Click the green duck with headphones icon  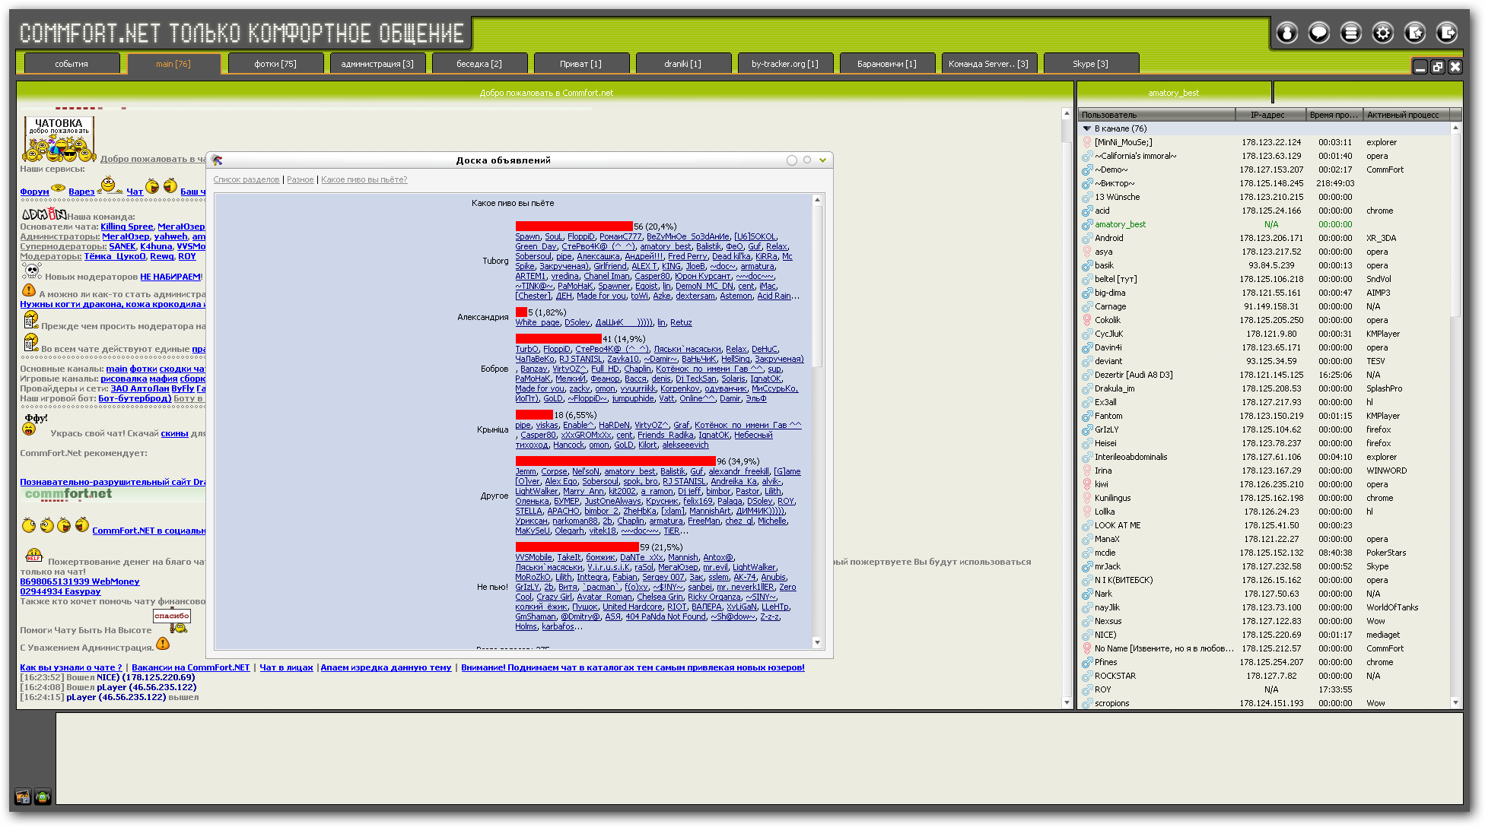coord(43,797)
